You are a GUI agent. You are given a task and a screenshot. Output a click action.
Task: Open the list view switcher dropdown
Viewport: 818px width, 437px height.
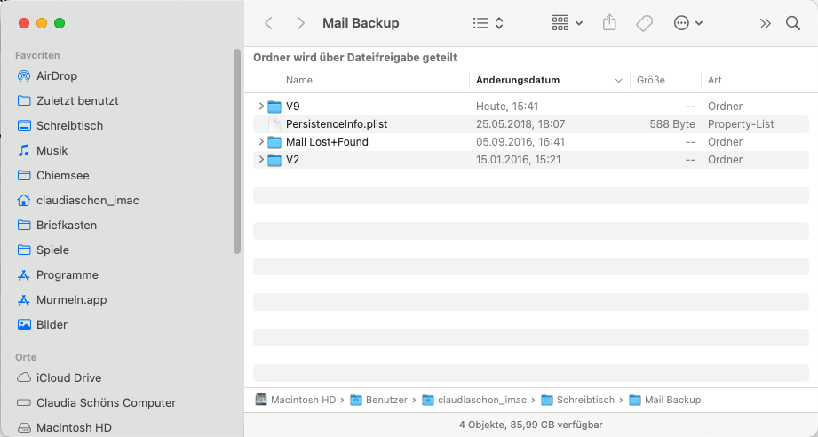pos(488,23)
